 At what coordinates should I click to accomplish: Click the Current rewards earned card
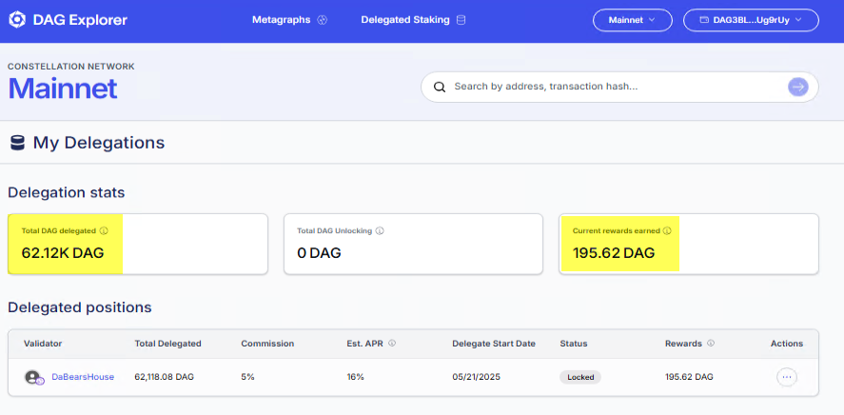(689, 244)
